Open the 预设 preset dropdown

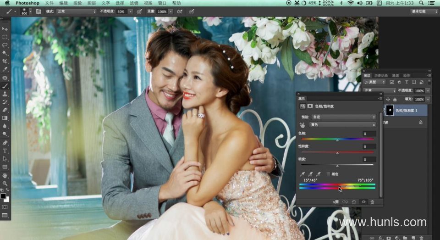coord(343,117)
